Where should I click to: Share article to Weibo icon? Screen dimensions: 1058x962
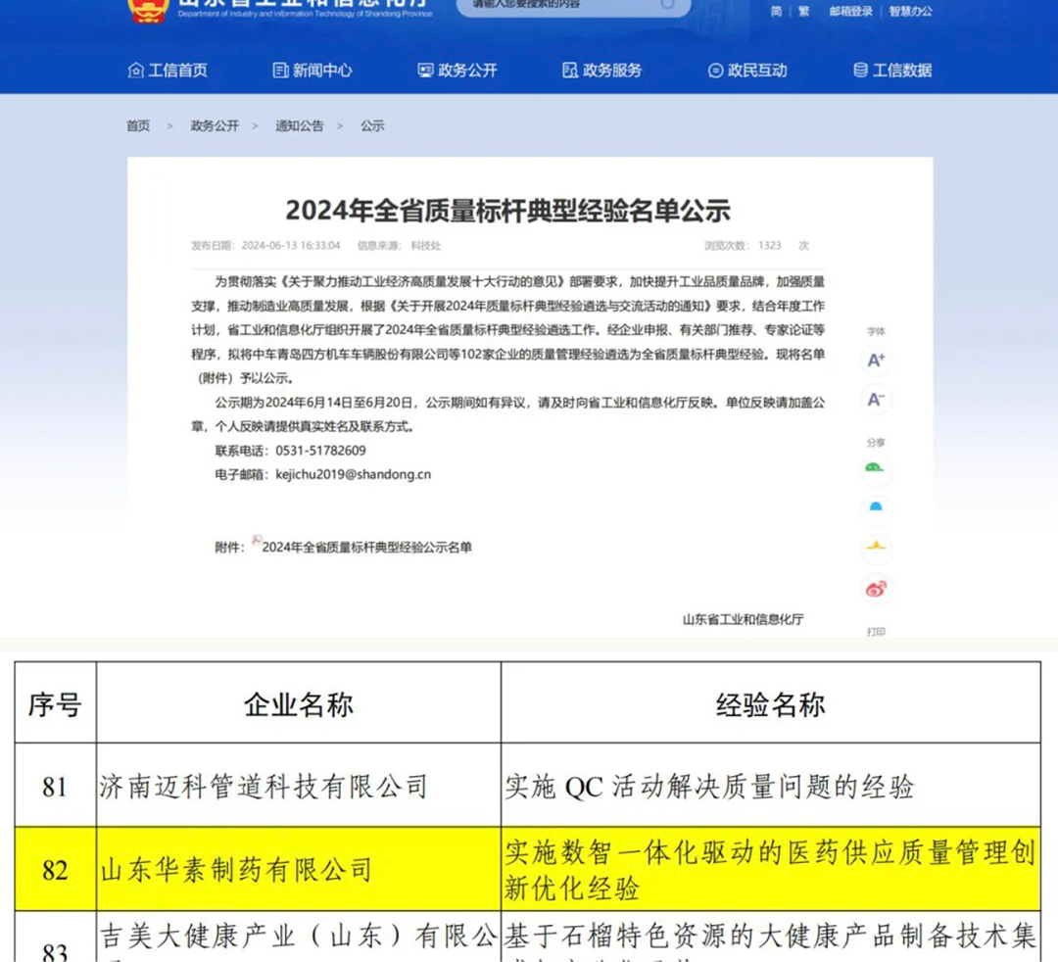[876, 589]
